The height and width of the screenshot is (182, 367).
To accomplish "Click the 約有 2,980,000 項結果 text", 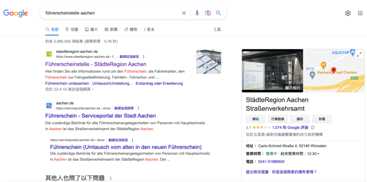I will click(x=81, y=42).
